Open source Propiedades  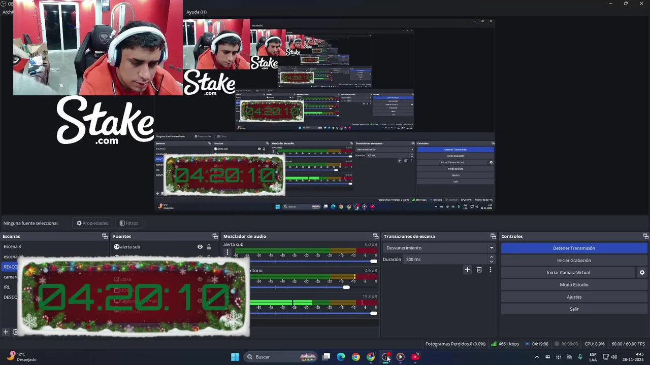92,223
